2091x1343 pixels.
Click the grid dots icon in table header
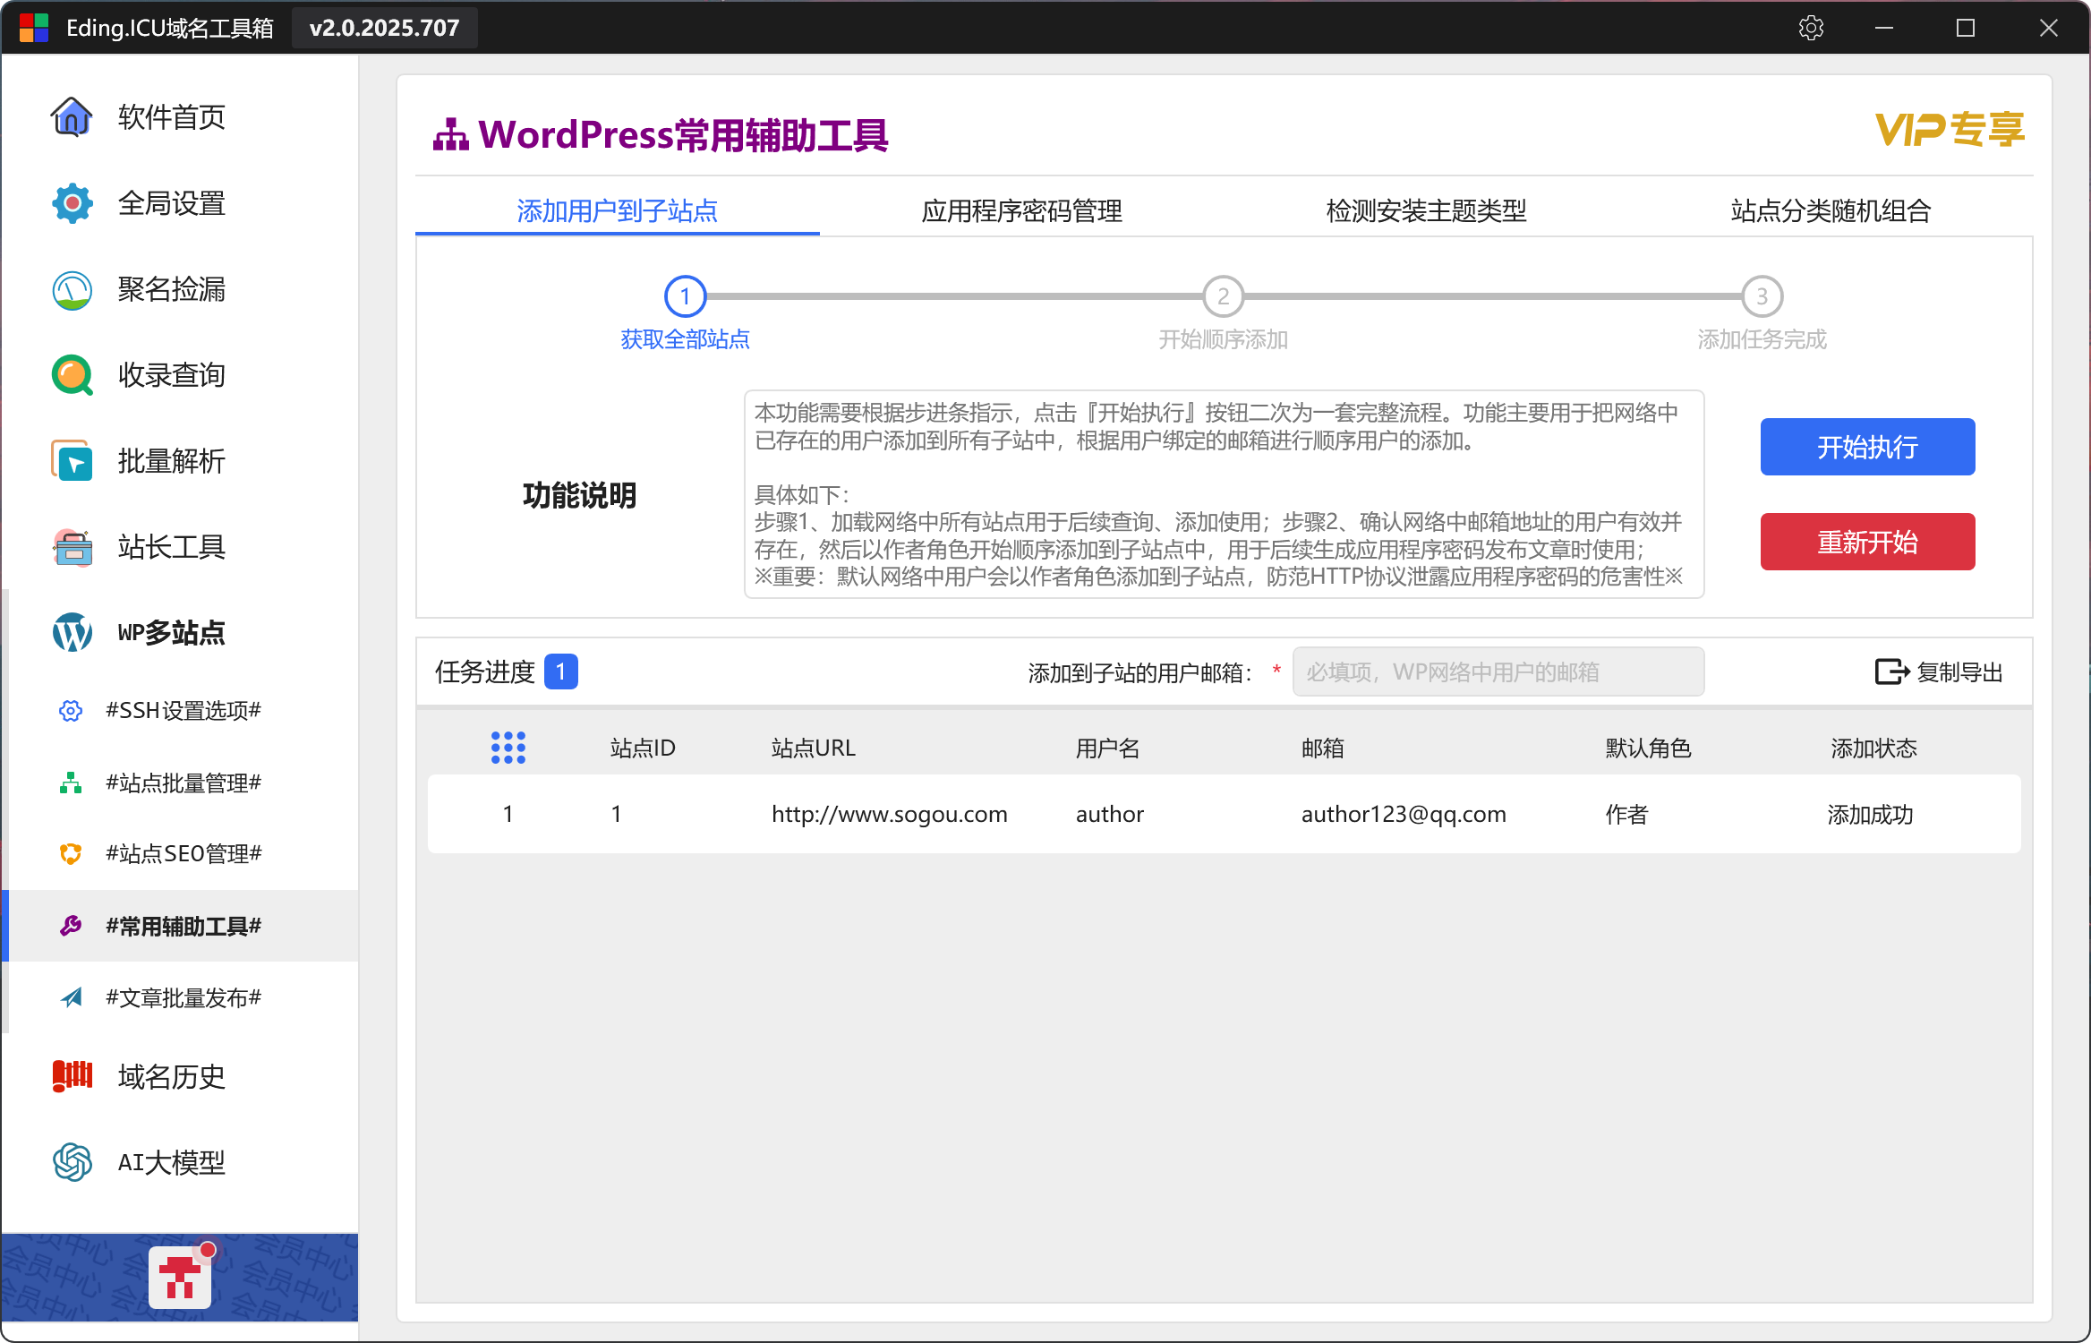pos(508,748)
